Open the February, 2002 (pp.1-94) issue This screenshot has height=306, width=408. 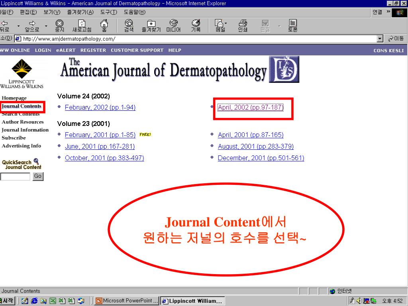pyautogui.click(x=100, y=108)
